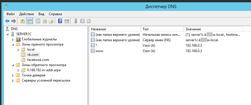The height and width of the screenshot is (105, 251).
Task: Click the Глобальные журналы icon
Action: tap(18, 39)
